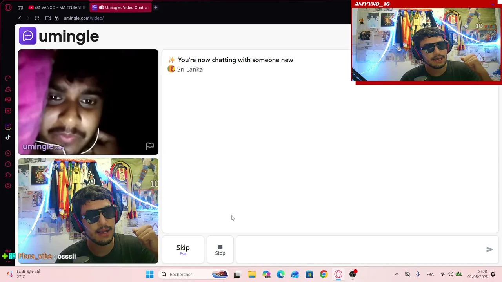
Task: Click your own webcam video preview
Action: (88, 211)
